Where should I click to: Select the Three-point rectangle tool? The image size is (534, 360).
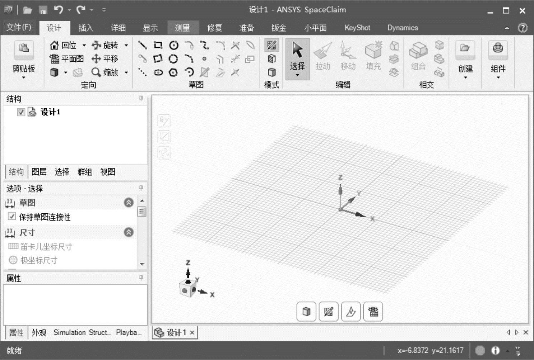coord(158,58)
